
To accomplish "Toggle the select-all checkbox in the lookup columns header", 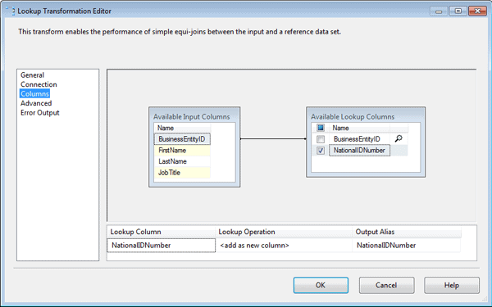I will [321, 128].
